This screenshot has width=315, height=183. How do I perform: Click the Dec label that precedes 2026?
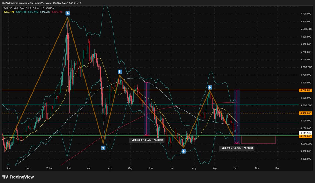[28, 168]
